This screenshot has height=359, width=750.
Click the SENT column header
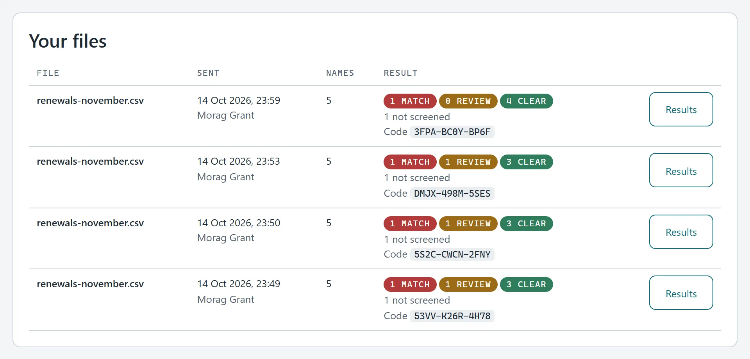[208, 73]
